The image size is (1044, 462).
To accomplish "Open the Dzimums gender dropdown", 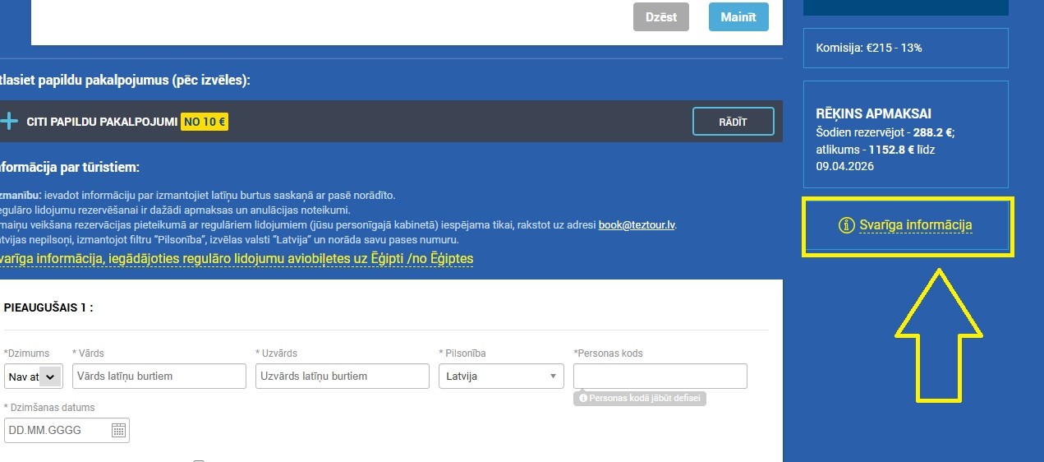I will pos(34,377).
